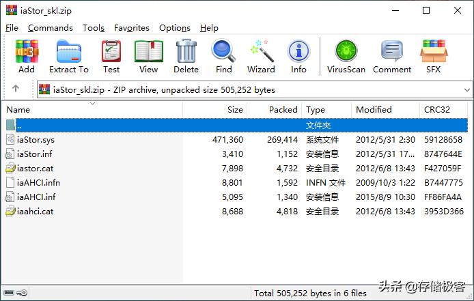Select the iaAHCI.inf file name
This screenshot has width=474, height=301.
click(x=36, y=197)
